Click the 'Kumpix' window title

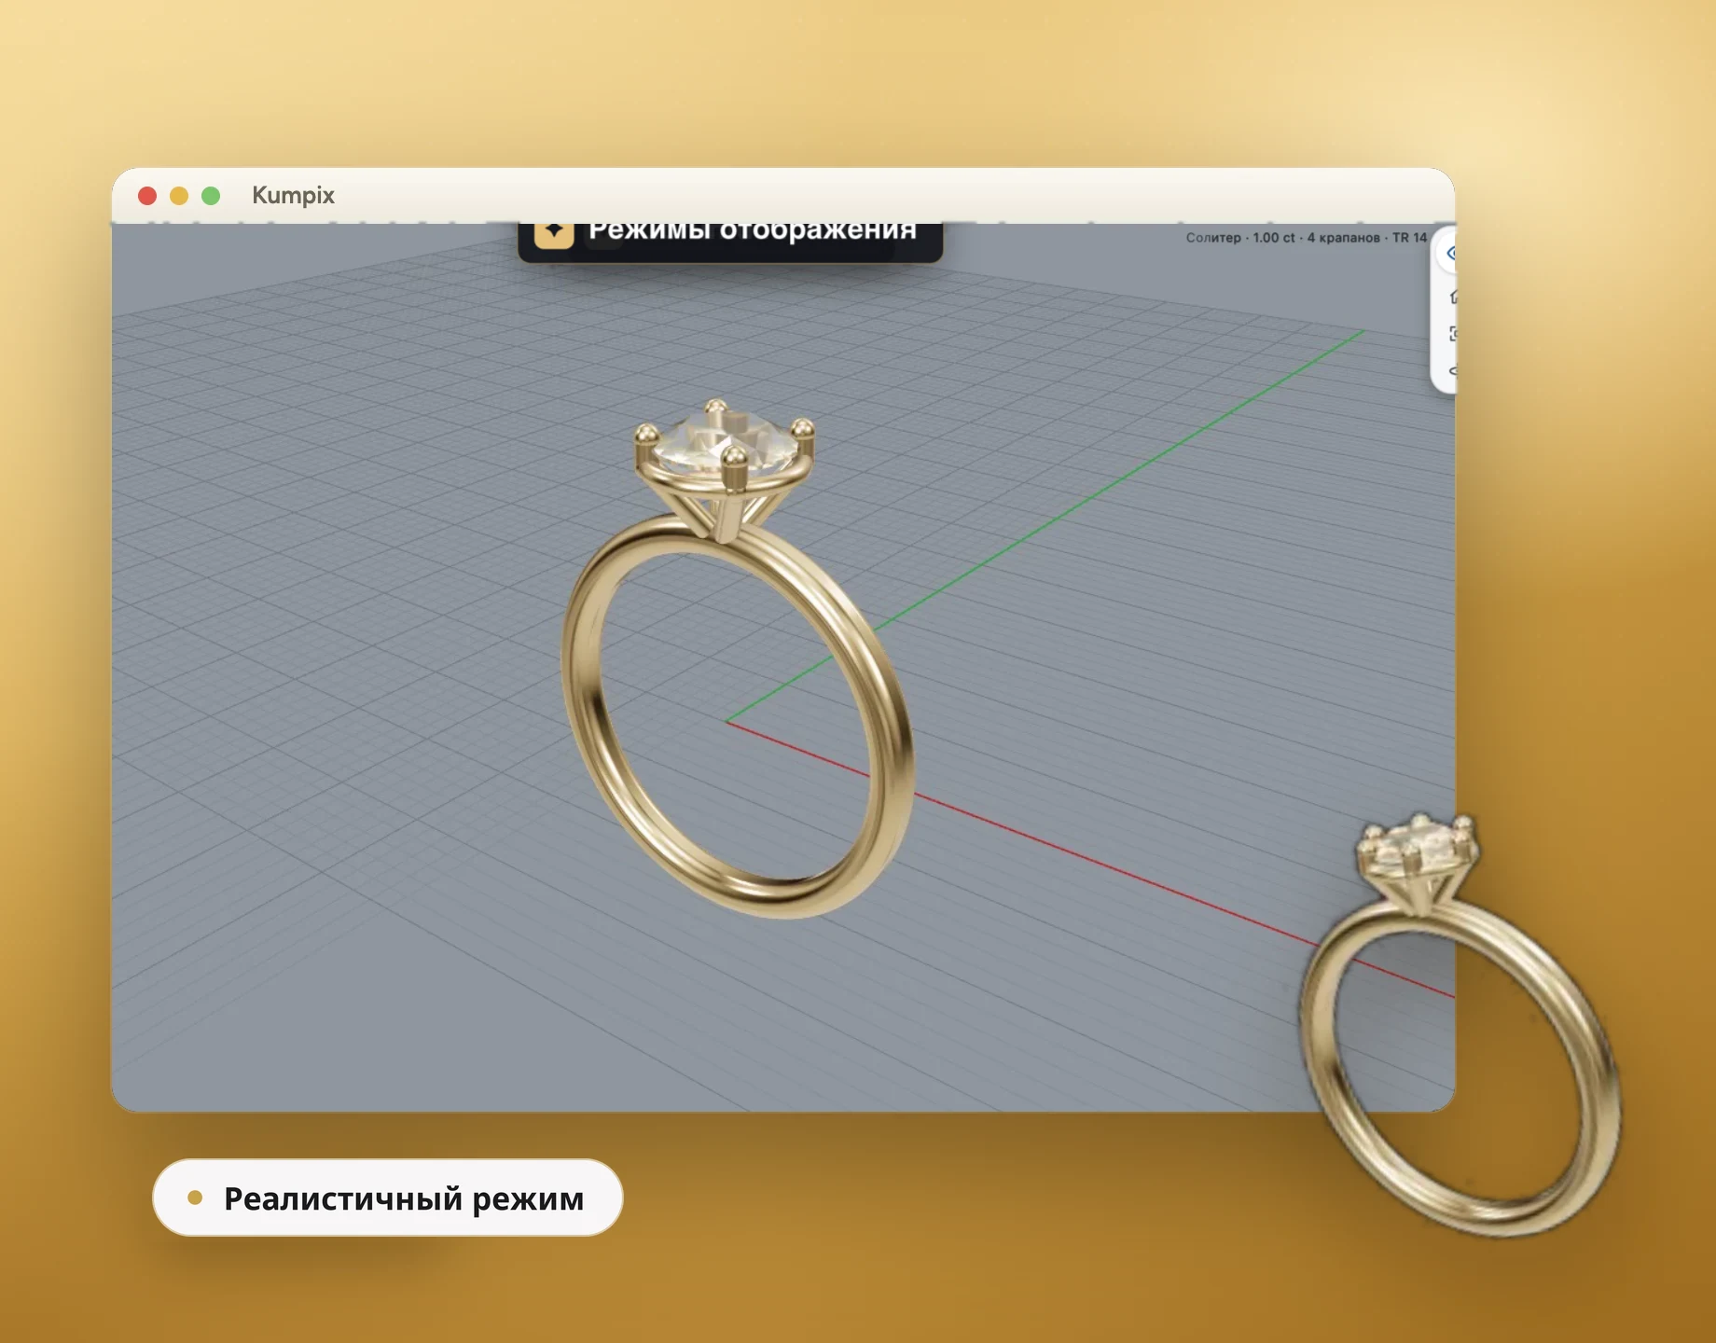[293, 195]
